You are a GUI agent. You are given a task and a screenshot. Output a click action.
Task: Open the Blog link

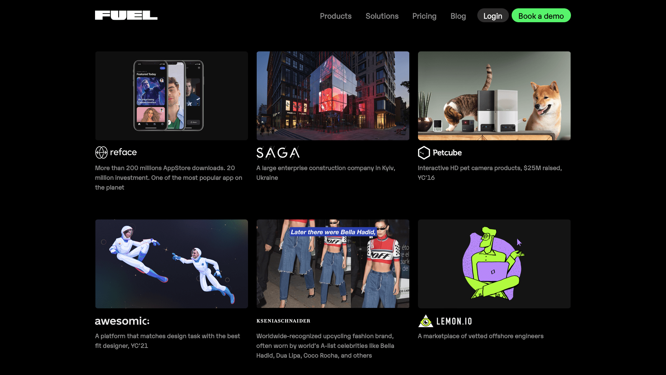click(458, 16)
